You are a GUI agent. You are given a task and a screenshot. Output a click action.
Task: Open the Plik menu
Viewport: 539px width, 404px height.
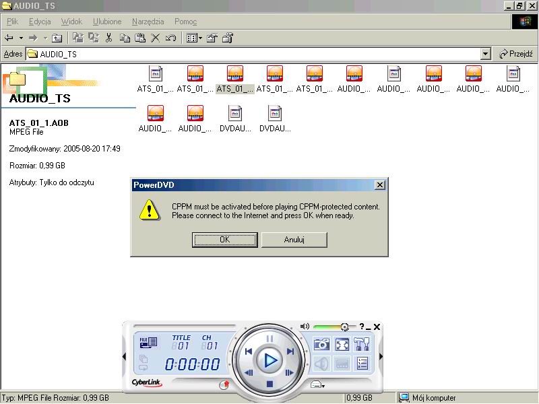tap(12, 22)
